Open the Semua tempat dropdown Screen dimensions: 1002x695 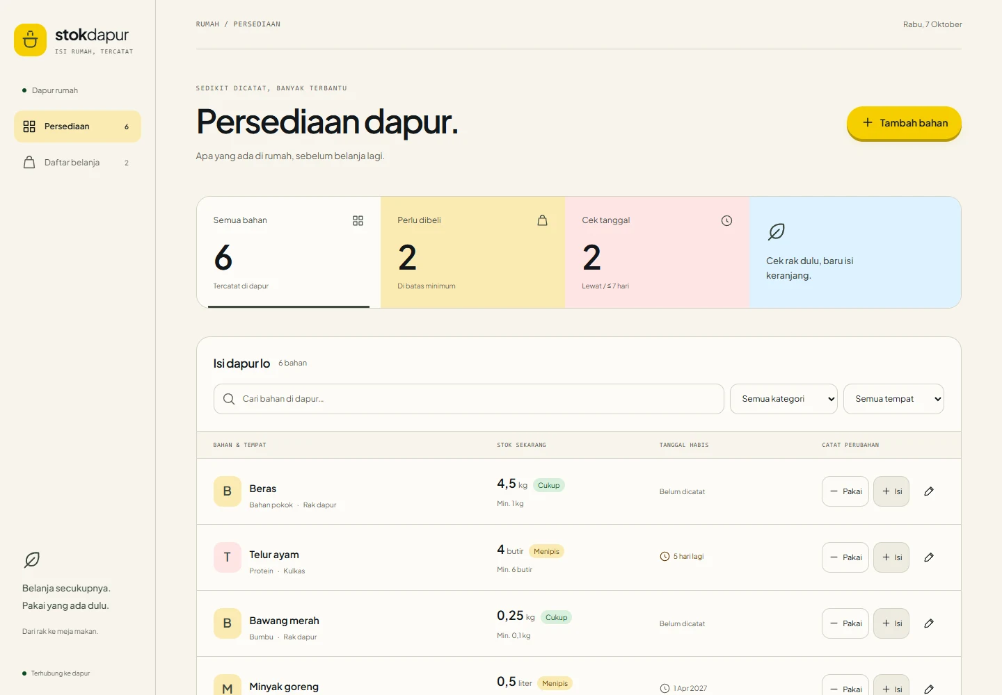tap(893, 399)
